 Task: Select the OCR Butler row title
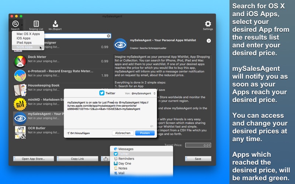(x=37, y=128)
